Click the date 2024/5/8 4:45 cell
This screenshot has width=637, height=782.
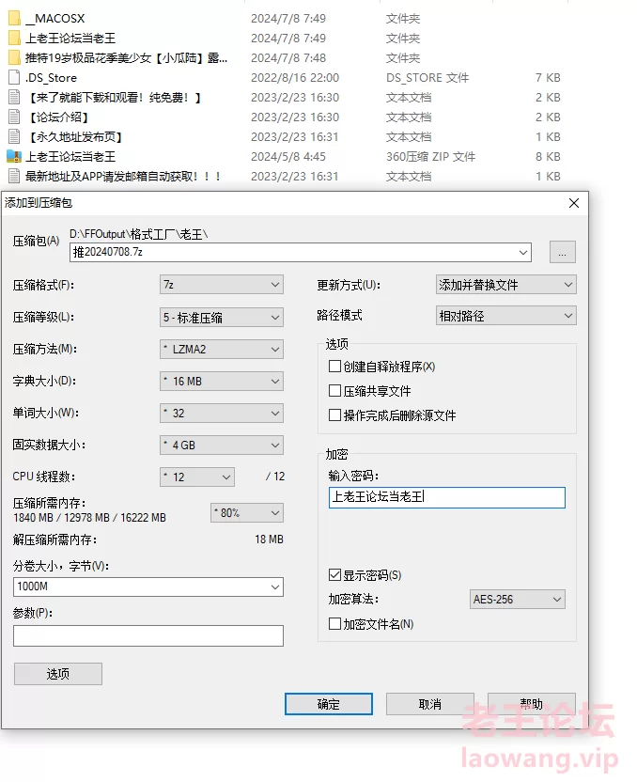pos(288,157)
